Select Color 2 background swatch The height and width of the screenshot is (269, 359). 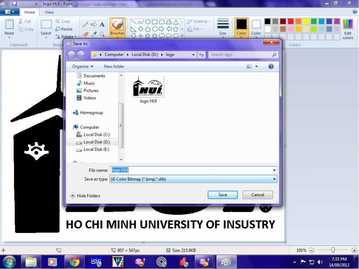coord(256,27)
